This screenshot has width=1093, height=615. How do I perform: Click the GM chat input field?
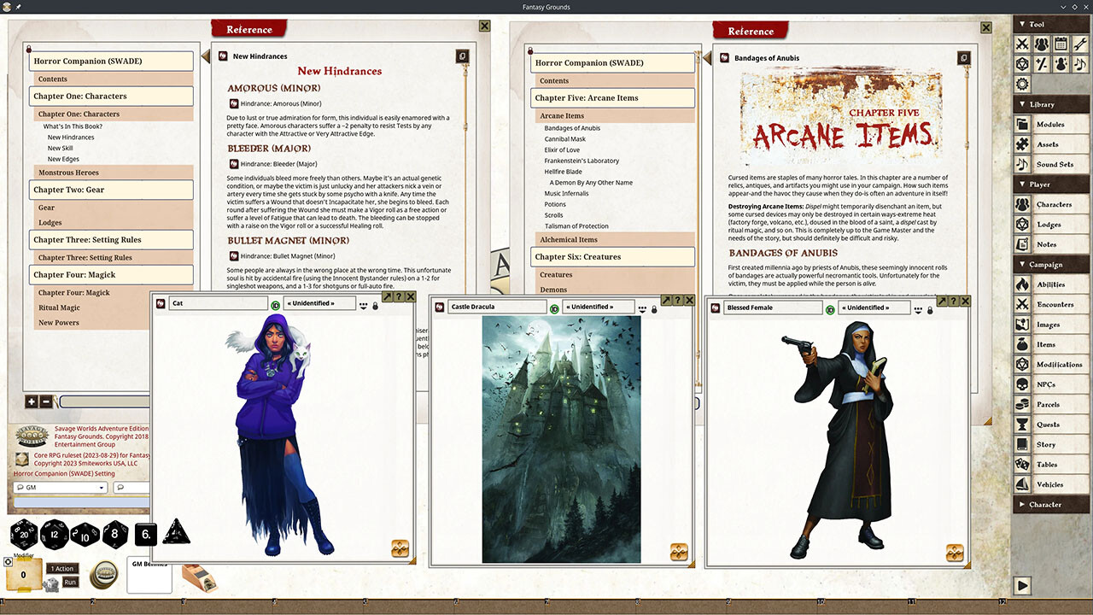(132, 487)
